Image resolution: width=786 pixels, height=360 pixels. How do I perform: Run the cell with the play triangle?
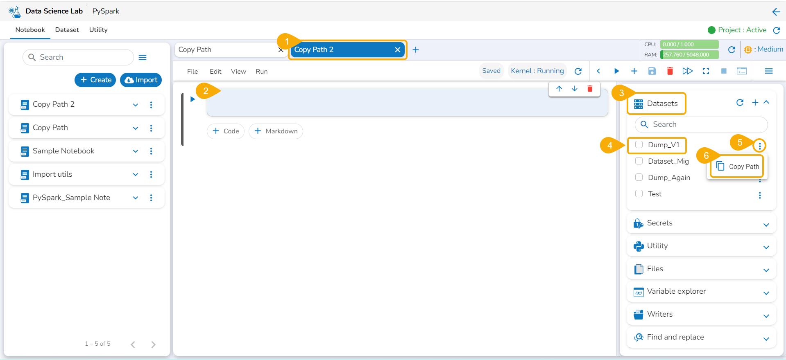tap(193, 99)
